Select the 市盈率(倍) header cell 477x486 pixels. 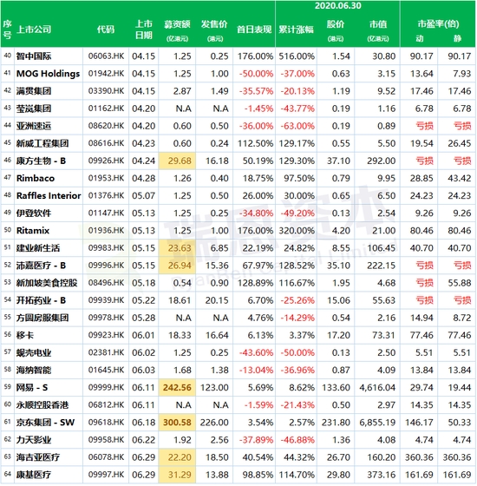coord(438,24)
